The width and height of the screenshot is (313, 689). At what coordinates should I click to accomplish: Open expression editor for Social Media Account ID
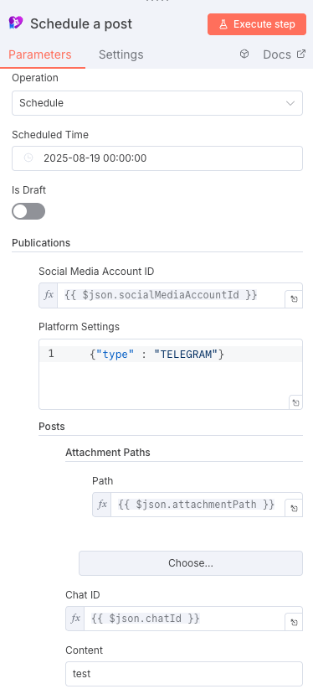[x=294, y=299]
